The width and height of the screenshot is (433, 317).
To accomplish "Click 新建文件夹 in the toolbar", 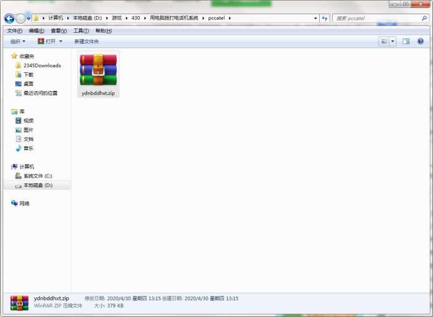I will [x=87, y=41].
